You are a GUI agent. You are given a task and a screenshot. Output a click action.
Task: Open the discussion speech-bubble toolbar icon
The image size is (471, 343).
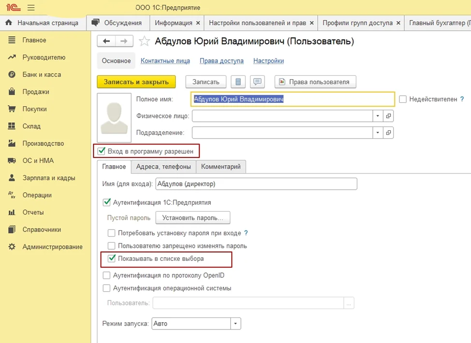(x=257, y=82)
